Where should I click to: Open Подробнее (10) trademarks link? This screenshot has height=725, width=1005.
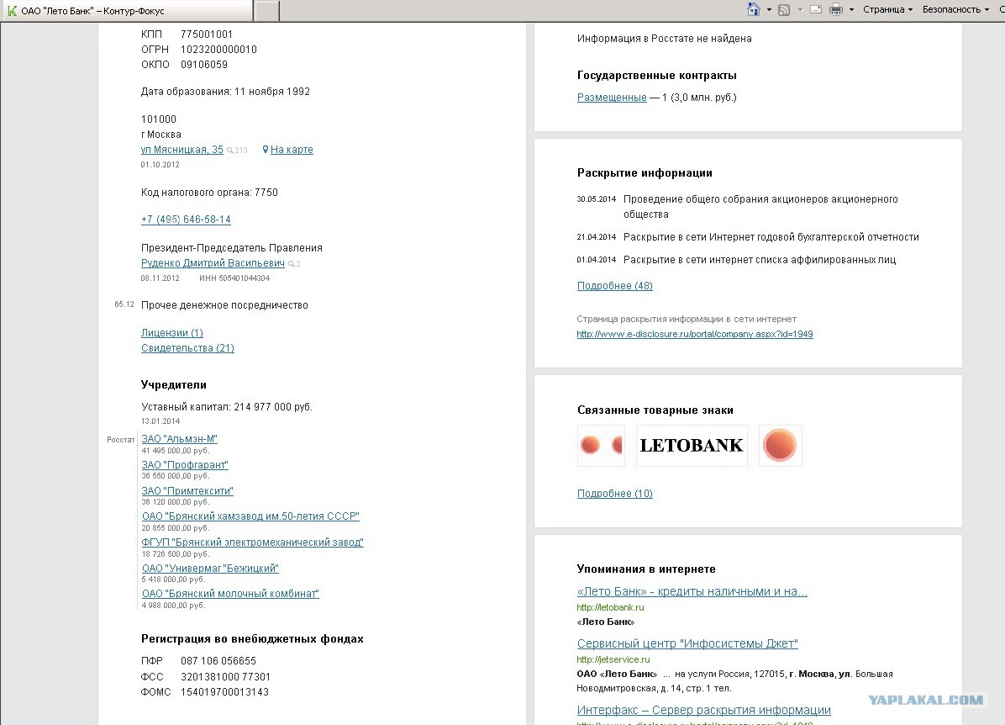click(x=614, y=494)
